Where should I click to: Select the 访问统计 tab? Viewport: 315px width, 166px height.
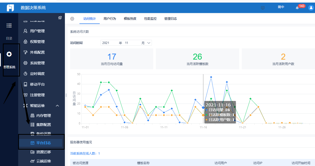click(90, 19)
